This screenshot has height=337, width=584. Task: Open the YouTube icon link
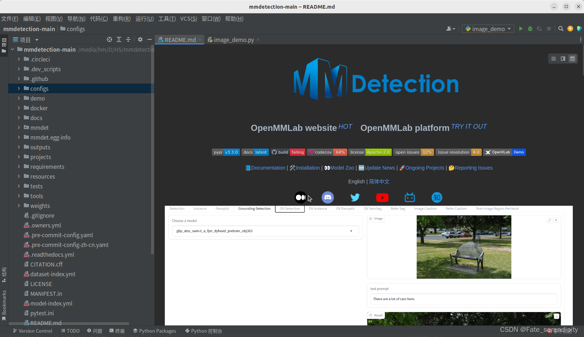[x=382, y=197]
